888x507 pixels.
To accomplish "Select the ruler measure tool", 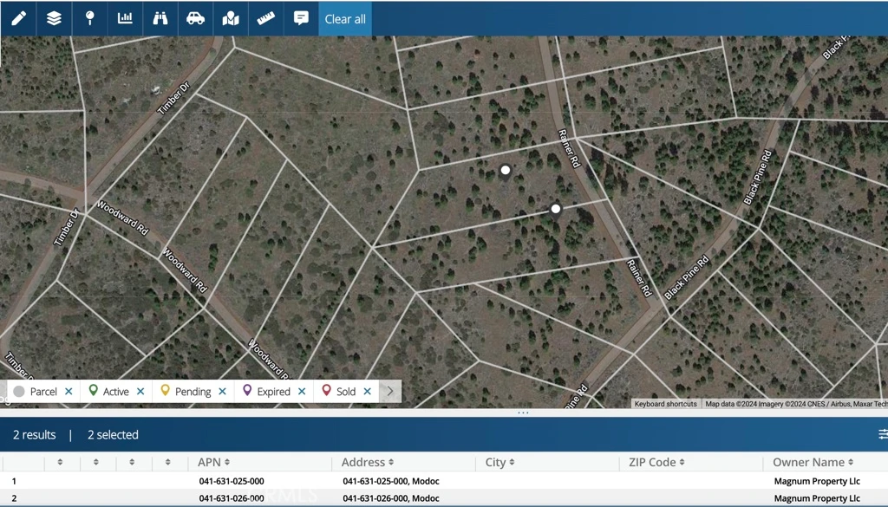I will [266, 18].
